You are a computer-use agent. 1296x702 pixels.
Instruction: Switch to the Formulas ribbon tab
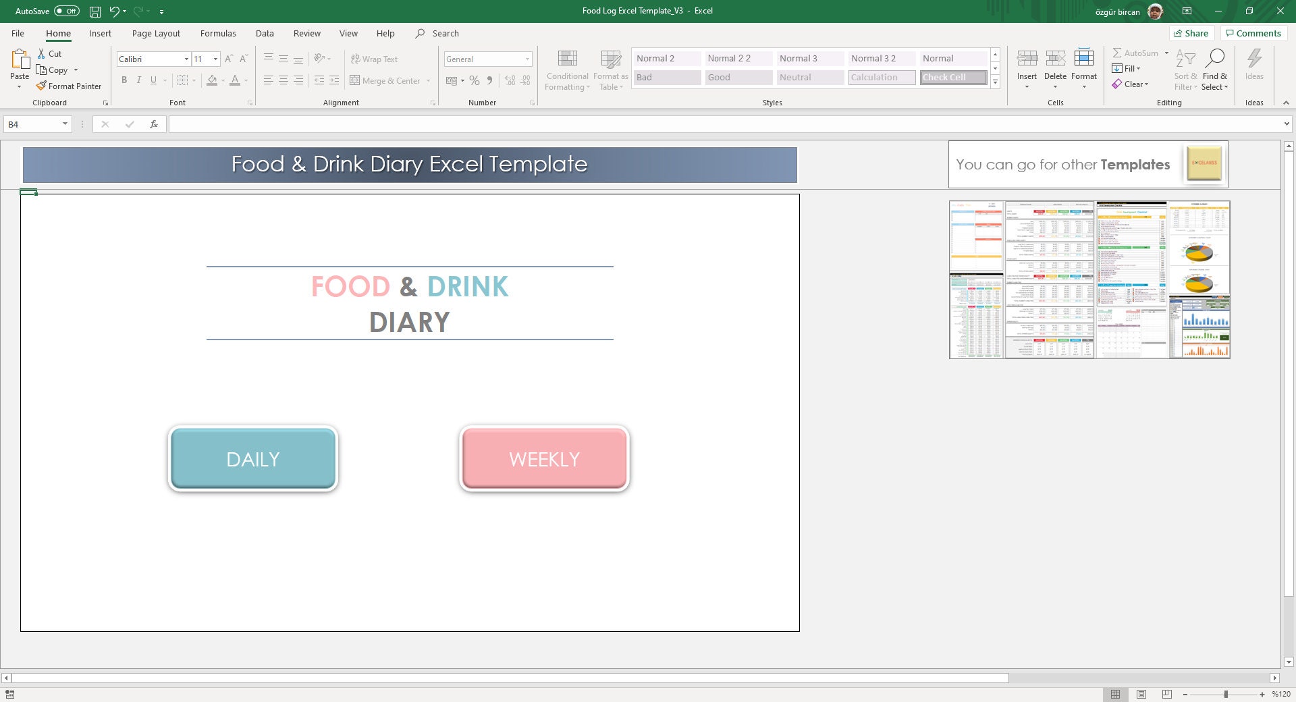point(217,33)
